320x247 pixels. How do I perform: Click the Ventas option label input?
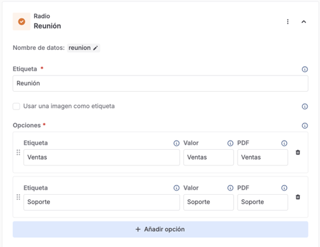pos(102,157)
